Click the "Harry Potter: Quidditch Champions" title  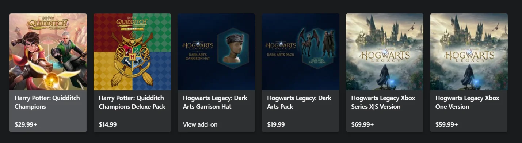click(x=47, y=102)
